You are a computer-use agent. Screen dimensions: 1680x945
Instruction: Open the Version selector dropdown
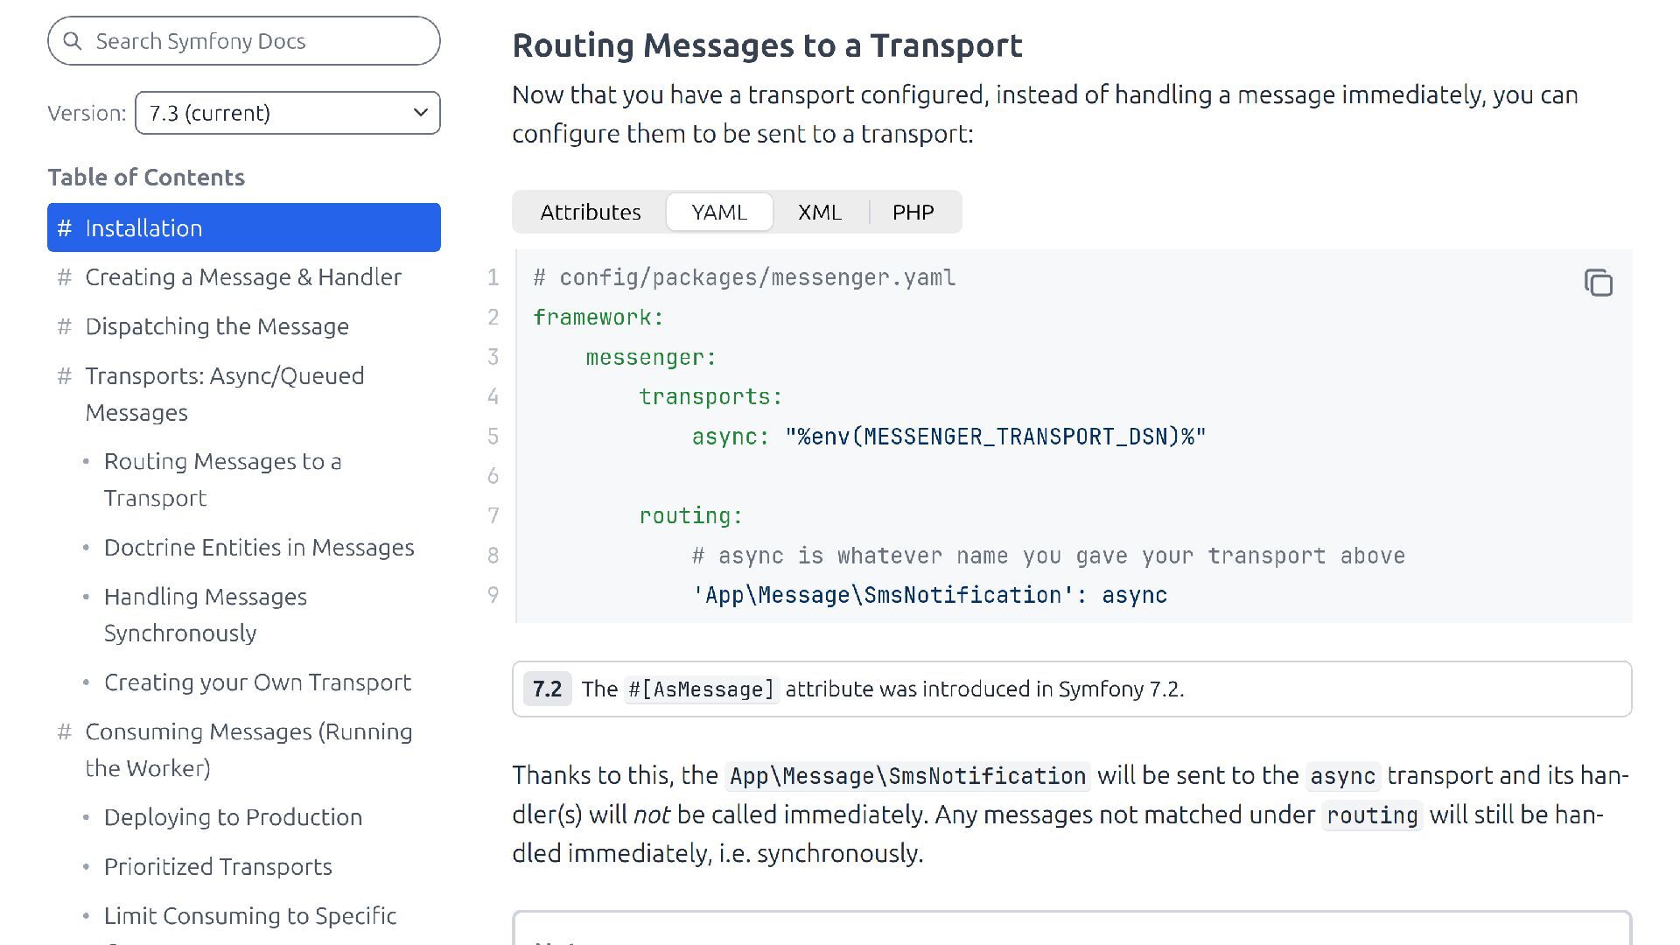pos(287,113)
